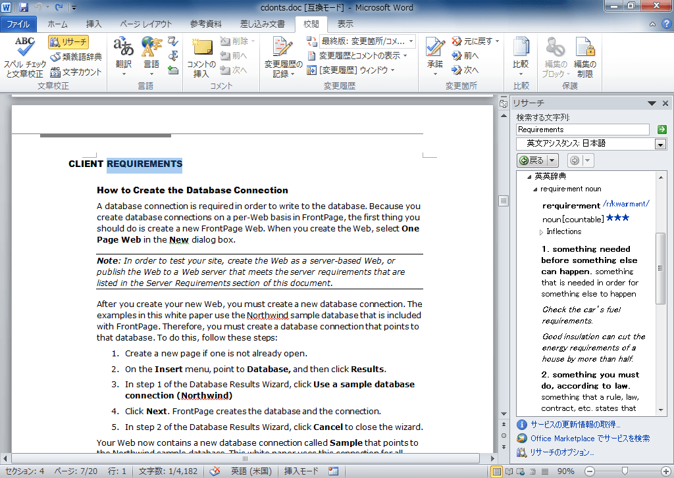Select print layout view in status bar

click(496, 471)
